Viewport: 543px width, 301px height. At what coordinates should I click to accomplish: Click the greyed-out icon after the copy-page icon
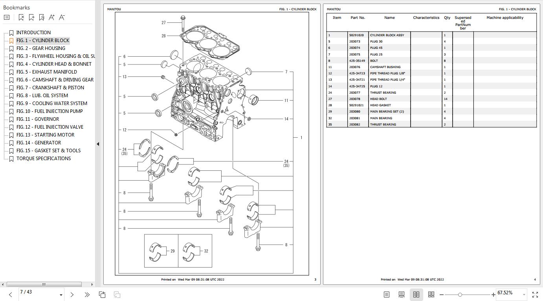(117, 294)
